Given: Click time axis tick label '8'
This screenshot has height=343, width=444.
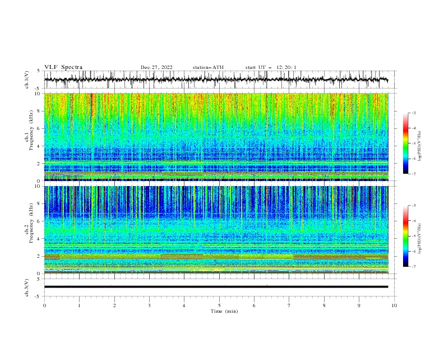Looking at the screenshot, I should [x=324, y=305].
